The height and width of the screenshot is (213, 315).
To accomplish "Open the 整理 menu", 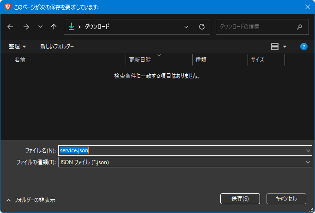I will (17, 47).
